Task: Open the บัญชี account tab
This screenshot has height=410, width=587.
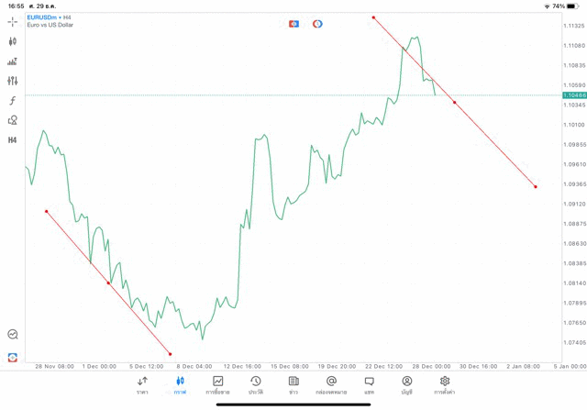Action: (x=406, y=385)
